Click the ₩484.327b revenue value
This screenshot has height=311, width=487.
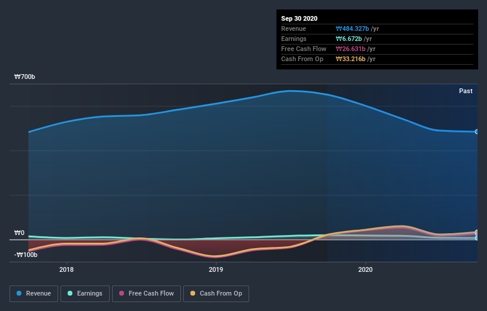pos(352,29)
